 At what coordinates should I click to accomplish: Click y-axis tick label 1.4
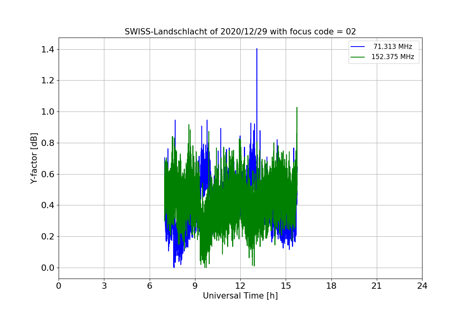coord(48,49)
